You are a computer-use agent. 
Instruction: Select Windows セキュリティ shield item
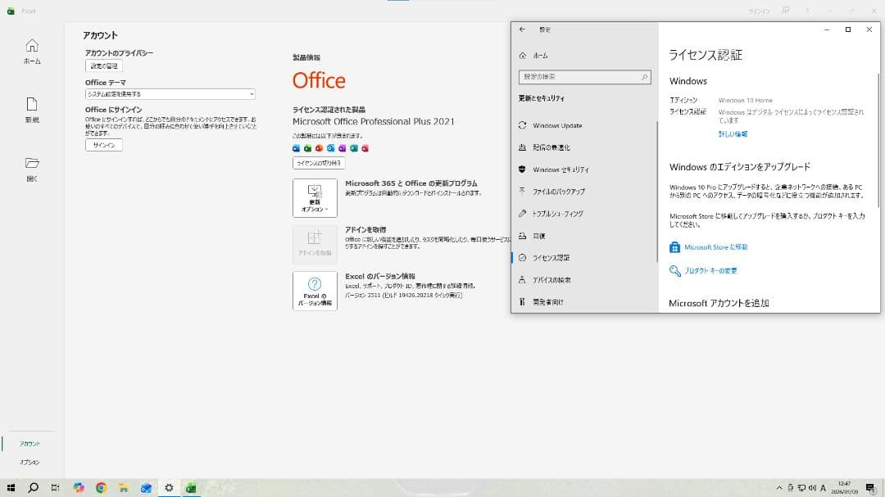coord(560,169)
